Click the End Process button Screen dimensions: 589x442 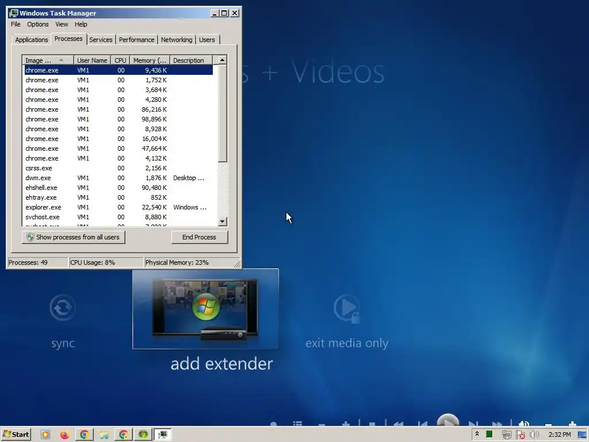pos(199,237)
